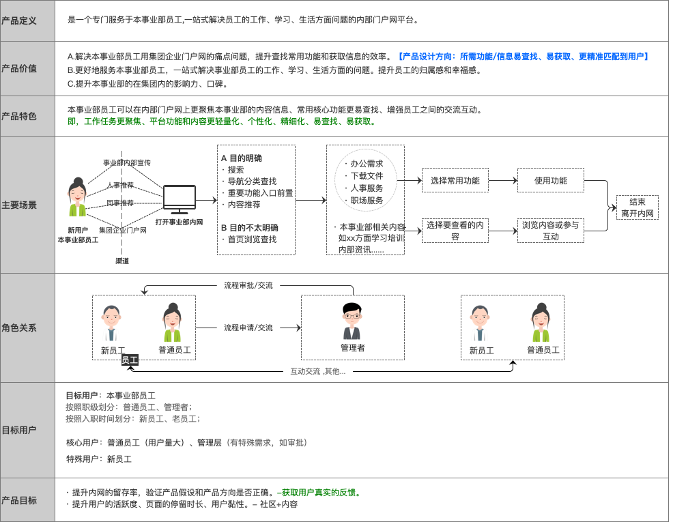Click the 同事推荐 channel label
The width and height of the screenshot is (673, 522).
tap(120, 203)
